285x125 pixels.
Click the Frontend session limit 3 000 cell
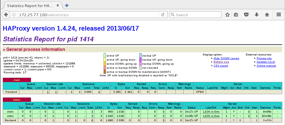click(x=87, y=92)
